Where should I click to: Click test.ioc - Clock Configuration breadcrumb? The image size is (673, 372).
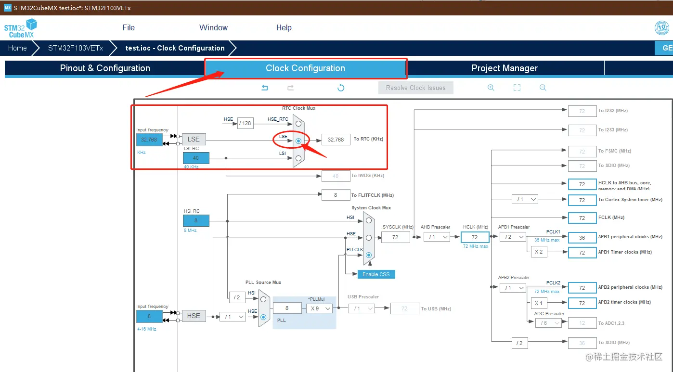point(175,48)
